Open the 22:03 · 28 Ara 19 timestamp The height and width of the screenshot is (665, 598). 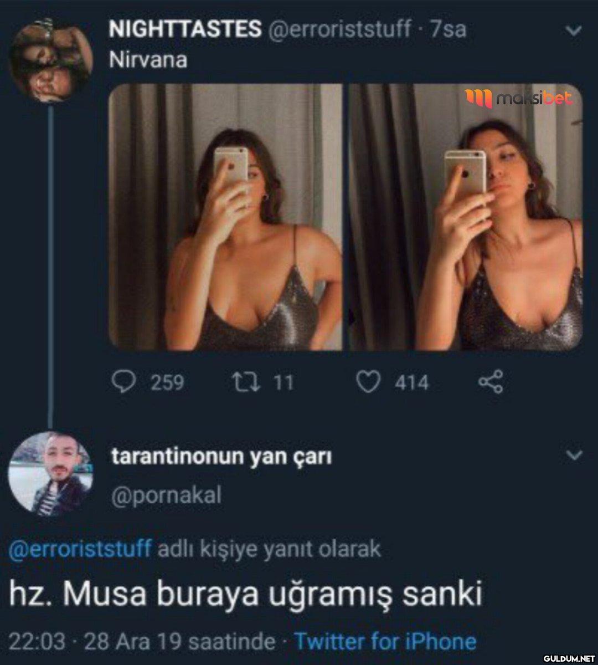(142, 641)
